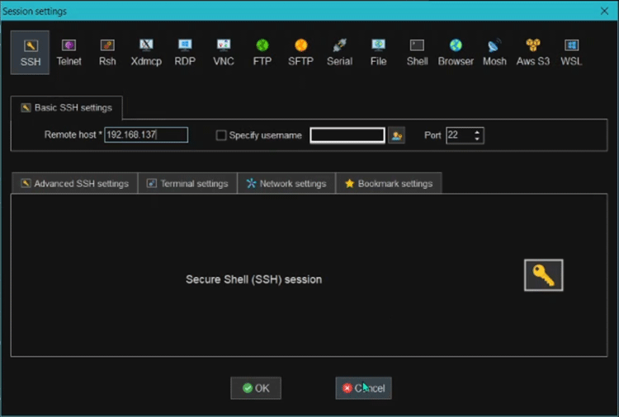Select the Shell session icon
Image resolution: width=619 pixels, height=417 pixels.
(417, 53)
